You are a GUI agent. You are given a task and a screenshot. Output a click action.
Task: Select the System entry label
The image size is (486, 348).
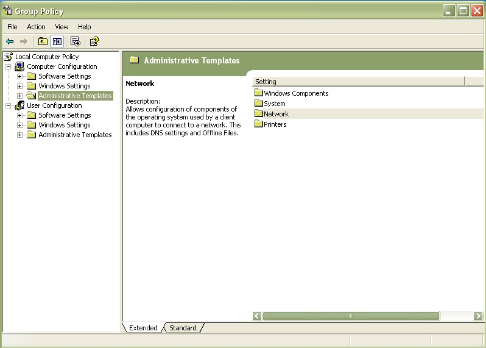(274, 104)
